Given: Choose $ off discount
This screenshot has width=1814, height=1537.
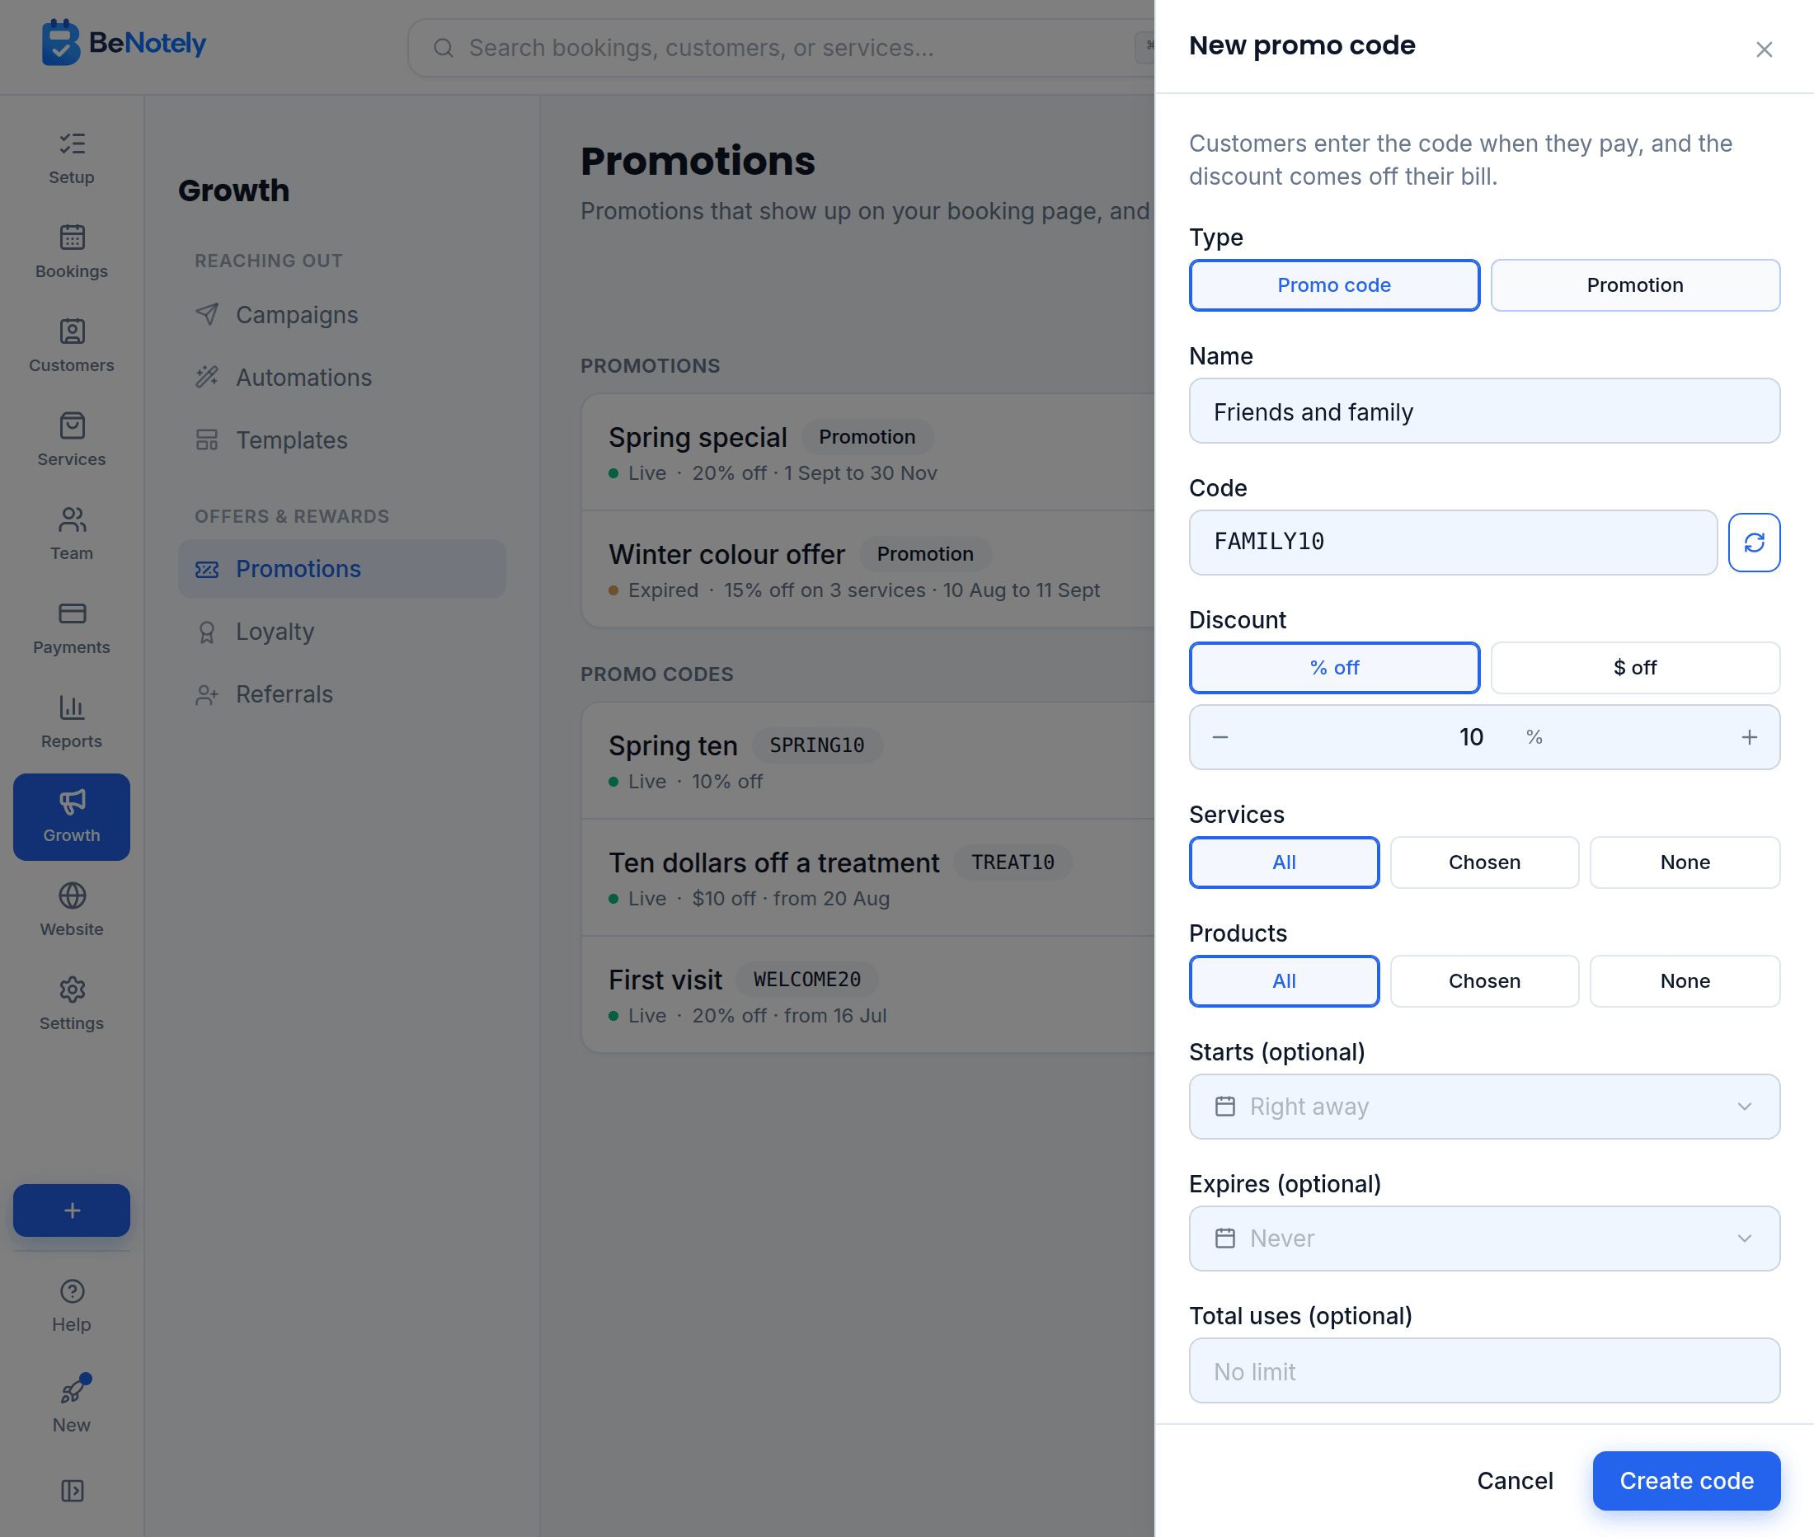Looking at the screenshot, I should (x=1634, y=667).
